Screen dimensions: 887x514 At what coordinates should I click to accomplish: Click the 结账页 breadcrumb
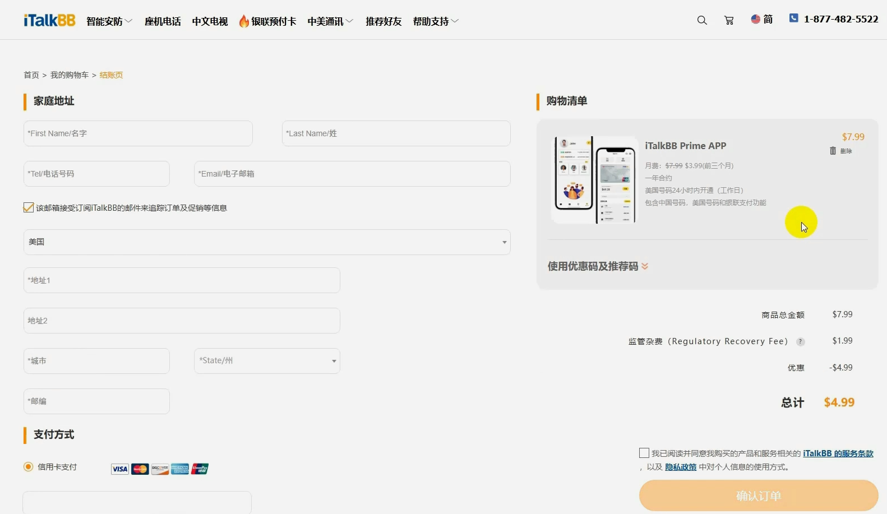[111, 75]
